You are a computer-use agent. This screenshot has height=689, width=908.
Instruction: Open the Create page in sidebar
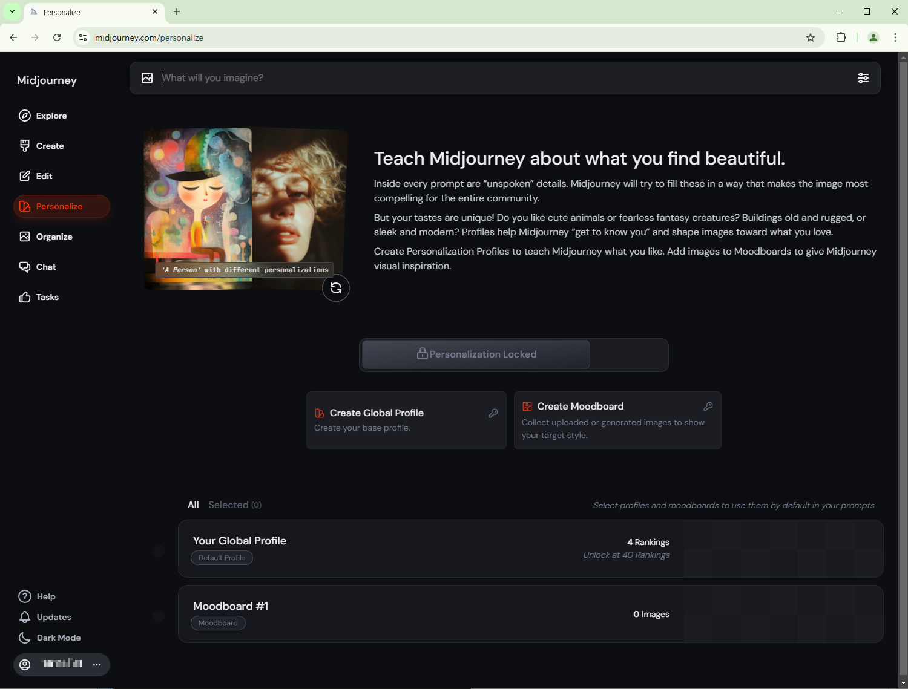tap(42, 146)
